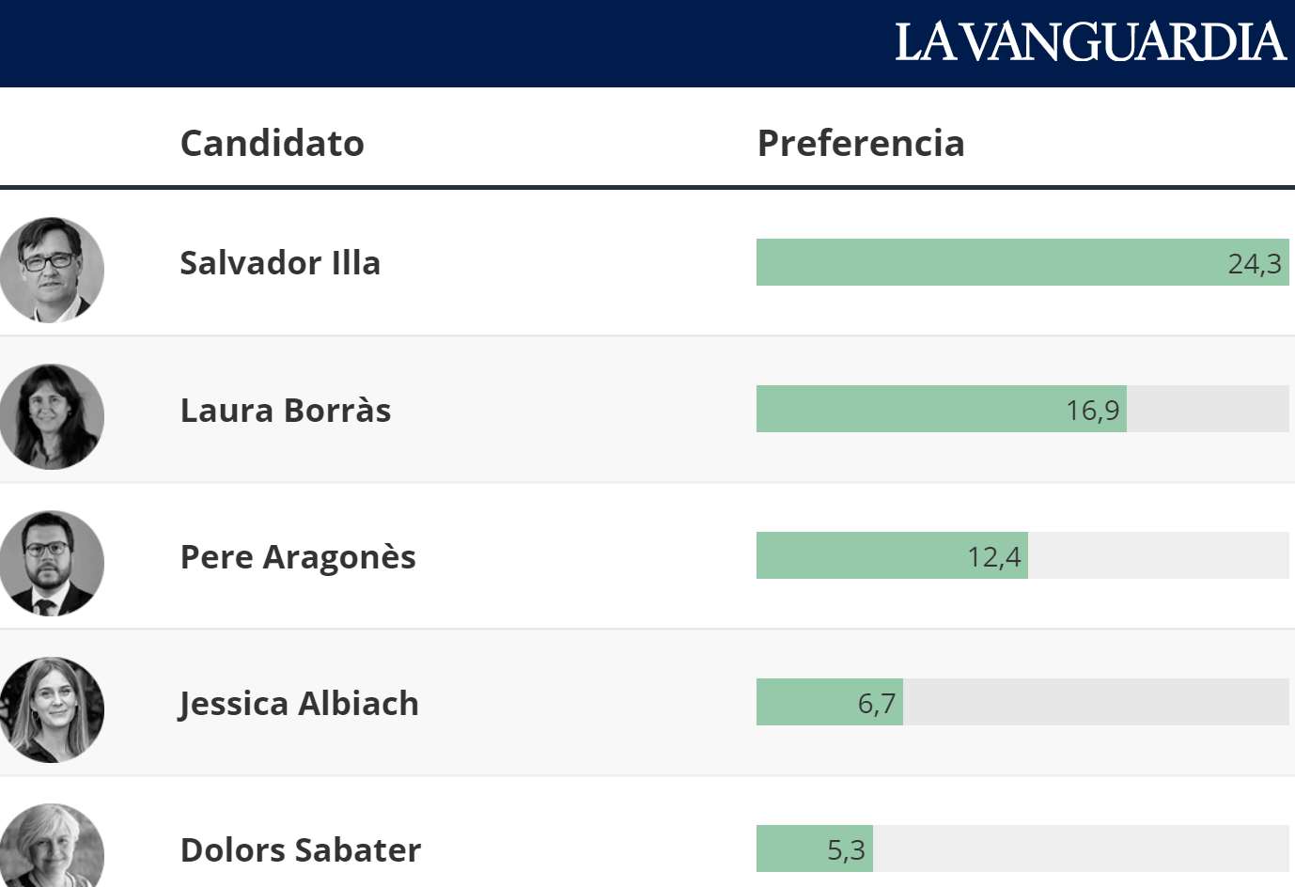The width and height of the screenshot is (1295, 887).
Task: Click the dark blue header banner
Action: pyautogui.click(x=423, y=43)
